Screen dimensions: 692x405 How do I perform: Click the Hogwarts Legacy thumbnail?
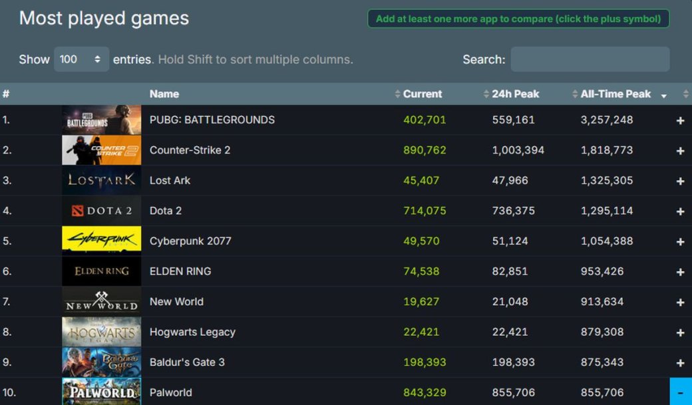(x=102, y=332)
